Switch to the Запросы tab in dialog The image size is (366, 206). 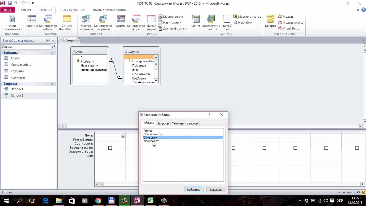coord(163,123)
